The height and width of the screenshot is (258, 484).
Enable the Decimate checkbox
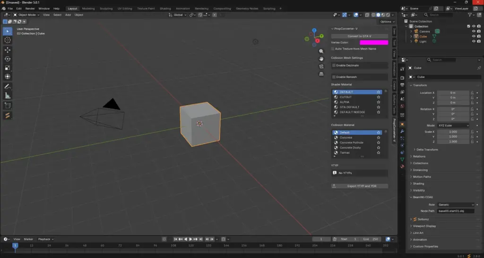(334, 65)
